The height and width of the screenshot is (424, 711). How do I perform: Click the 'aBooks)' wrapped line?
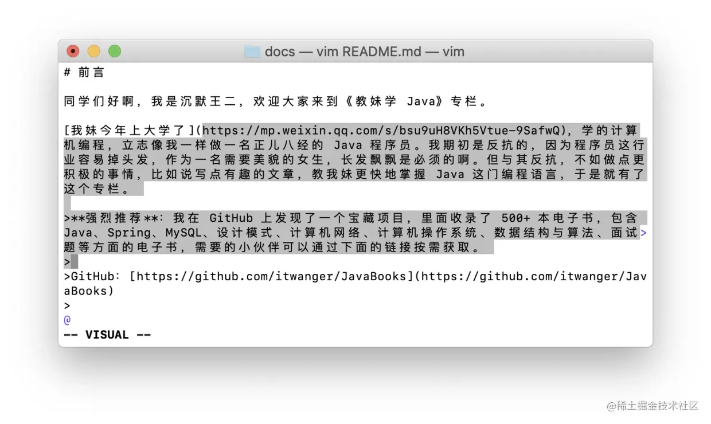click(89, 291)
